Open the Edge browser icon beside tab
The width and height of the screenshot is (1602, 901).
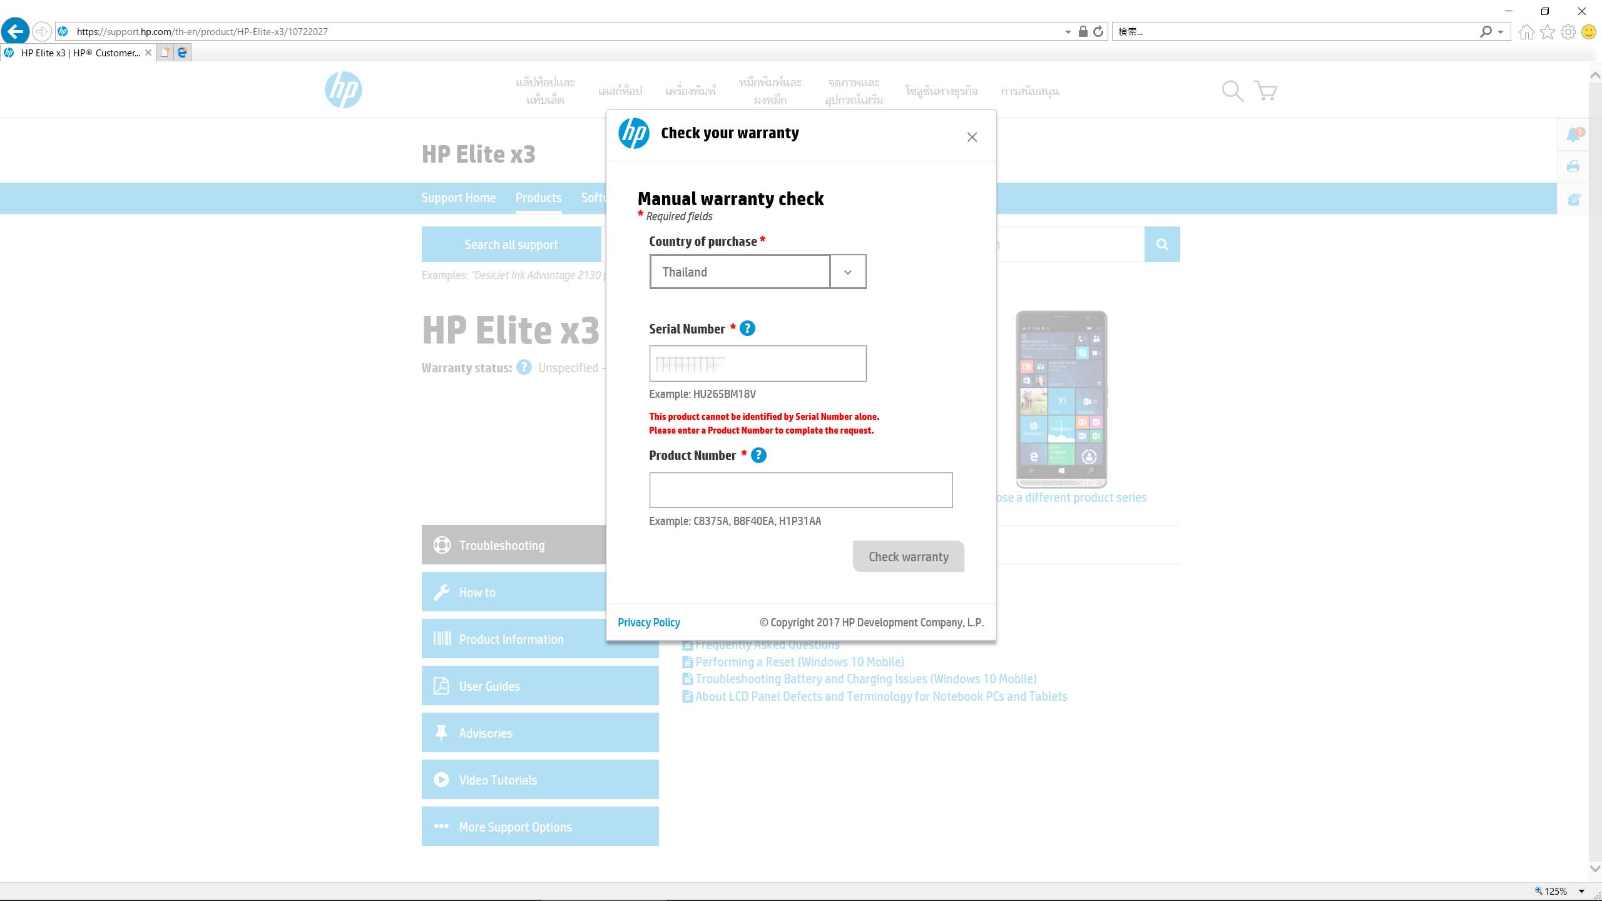click(182, 53)
